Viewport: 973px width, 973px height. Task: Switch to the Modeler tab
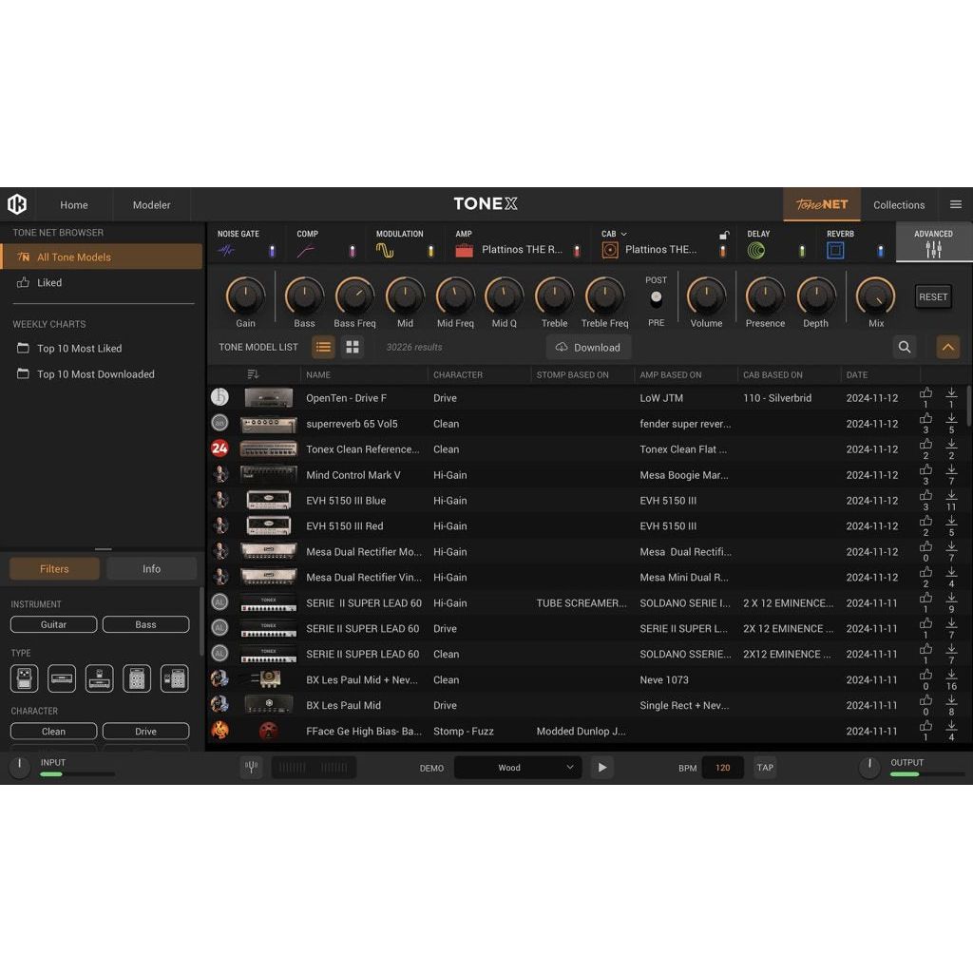coord(151,205)
